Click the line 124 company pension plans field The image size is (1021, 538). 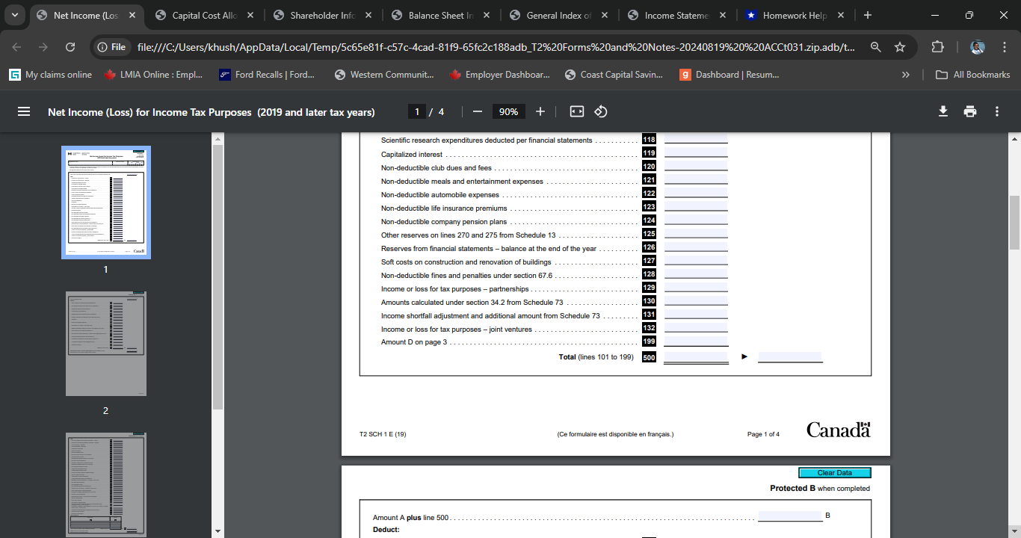point(696,220)
